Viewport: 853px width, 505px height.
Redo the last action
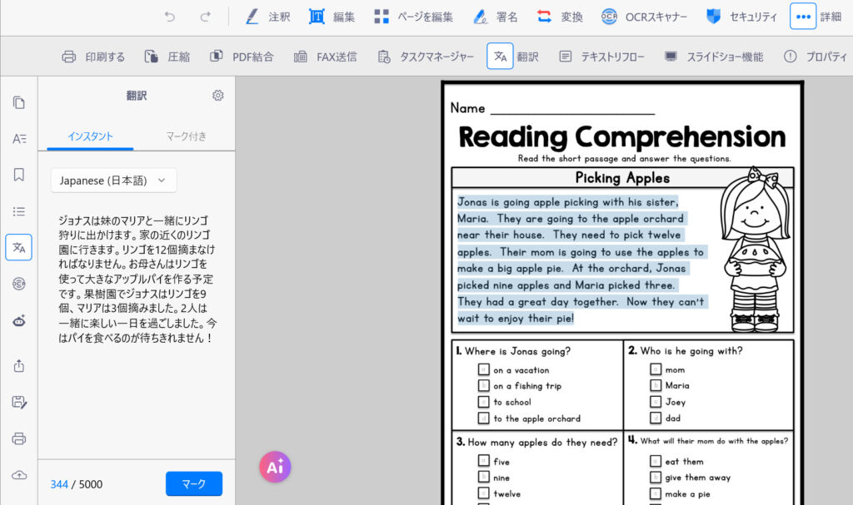205,17
